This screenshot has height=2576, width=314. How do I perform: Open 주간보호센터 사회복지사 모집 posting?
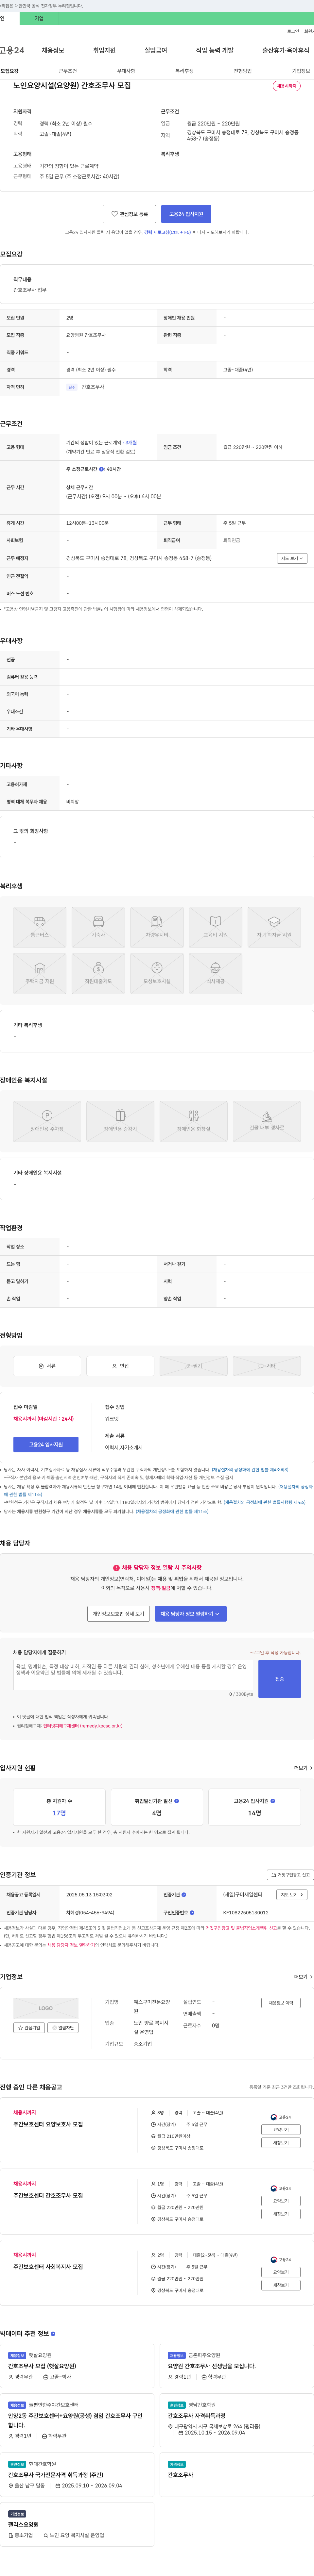[x=48, y=2267]
